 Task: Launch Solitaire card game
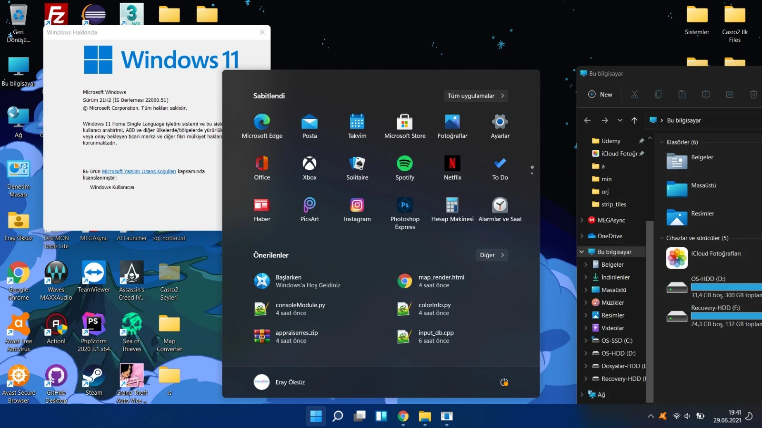point(357,168)
